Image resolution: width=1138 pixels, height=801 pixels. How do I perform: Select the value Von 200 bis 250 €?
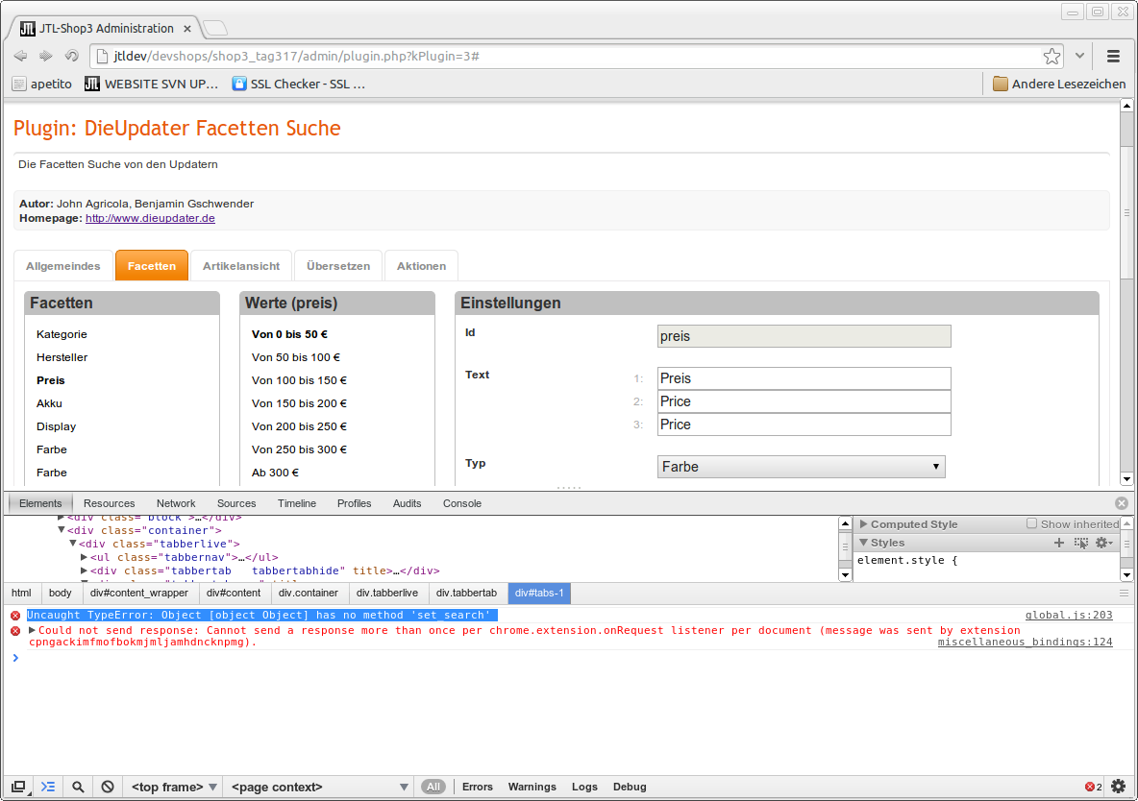[x=299, y=426]
